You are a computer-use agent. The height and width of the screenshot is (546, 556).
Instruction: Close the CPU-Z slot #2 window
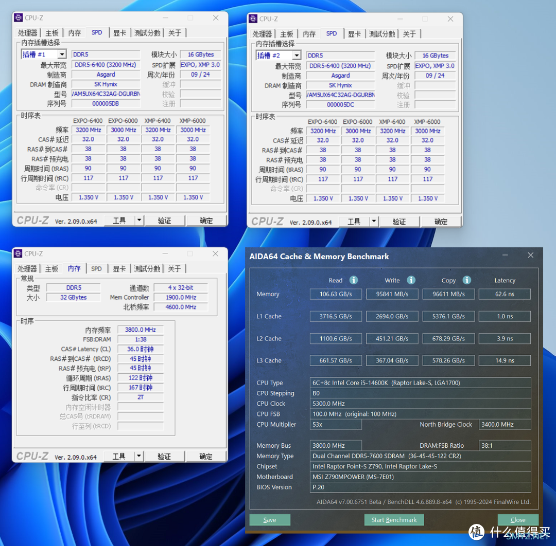[x=450, y=19]
